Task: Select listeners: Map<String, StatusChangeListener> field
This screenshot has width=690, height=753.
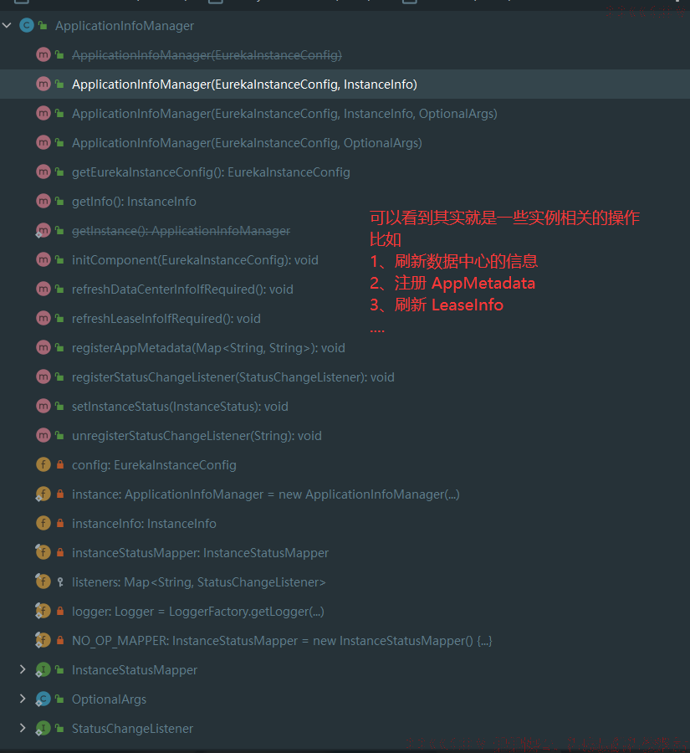Action: pos(345,582)
